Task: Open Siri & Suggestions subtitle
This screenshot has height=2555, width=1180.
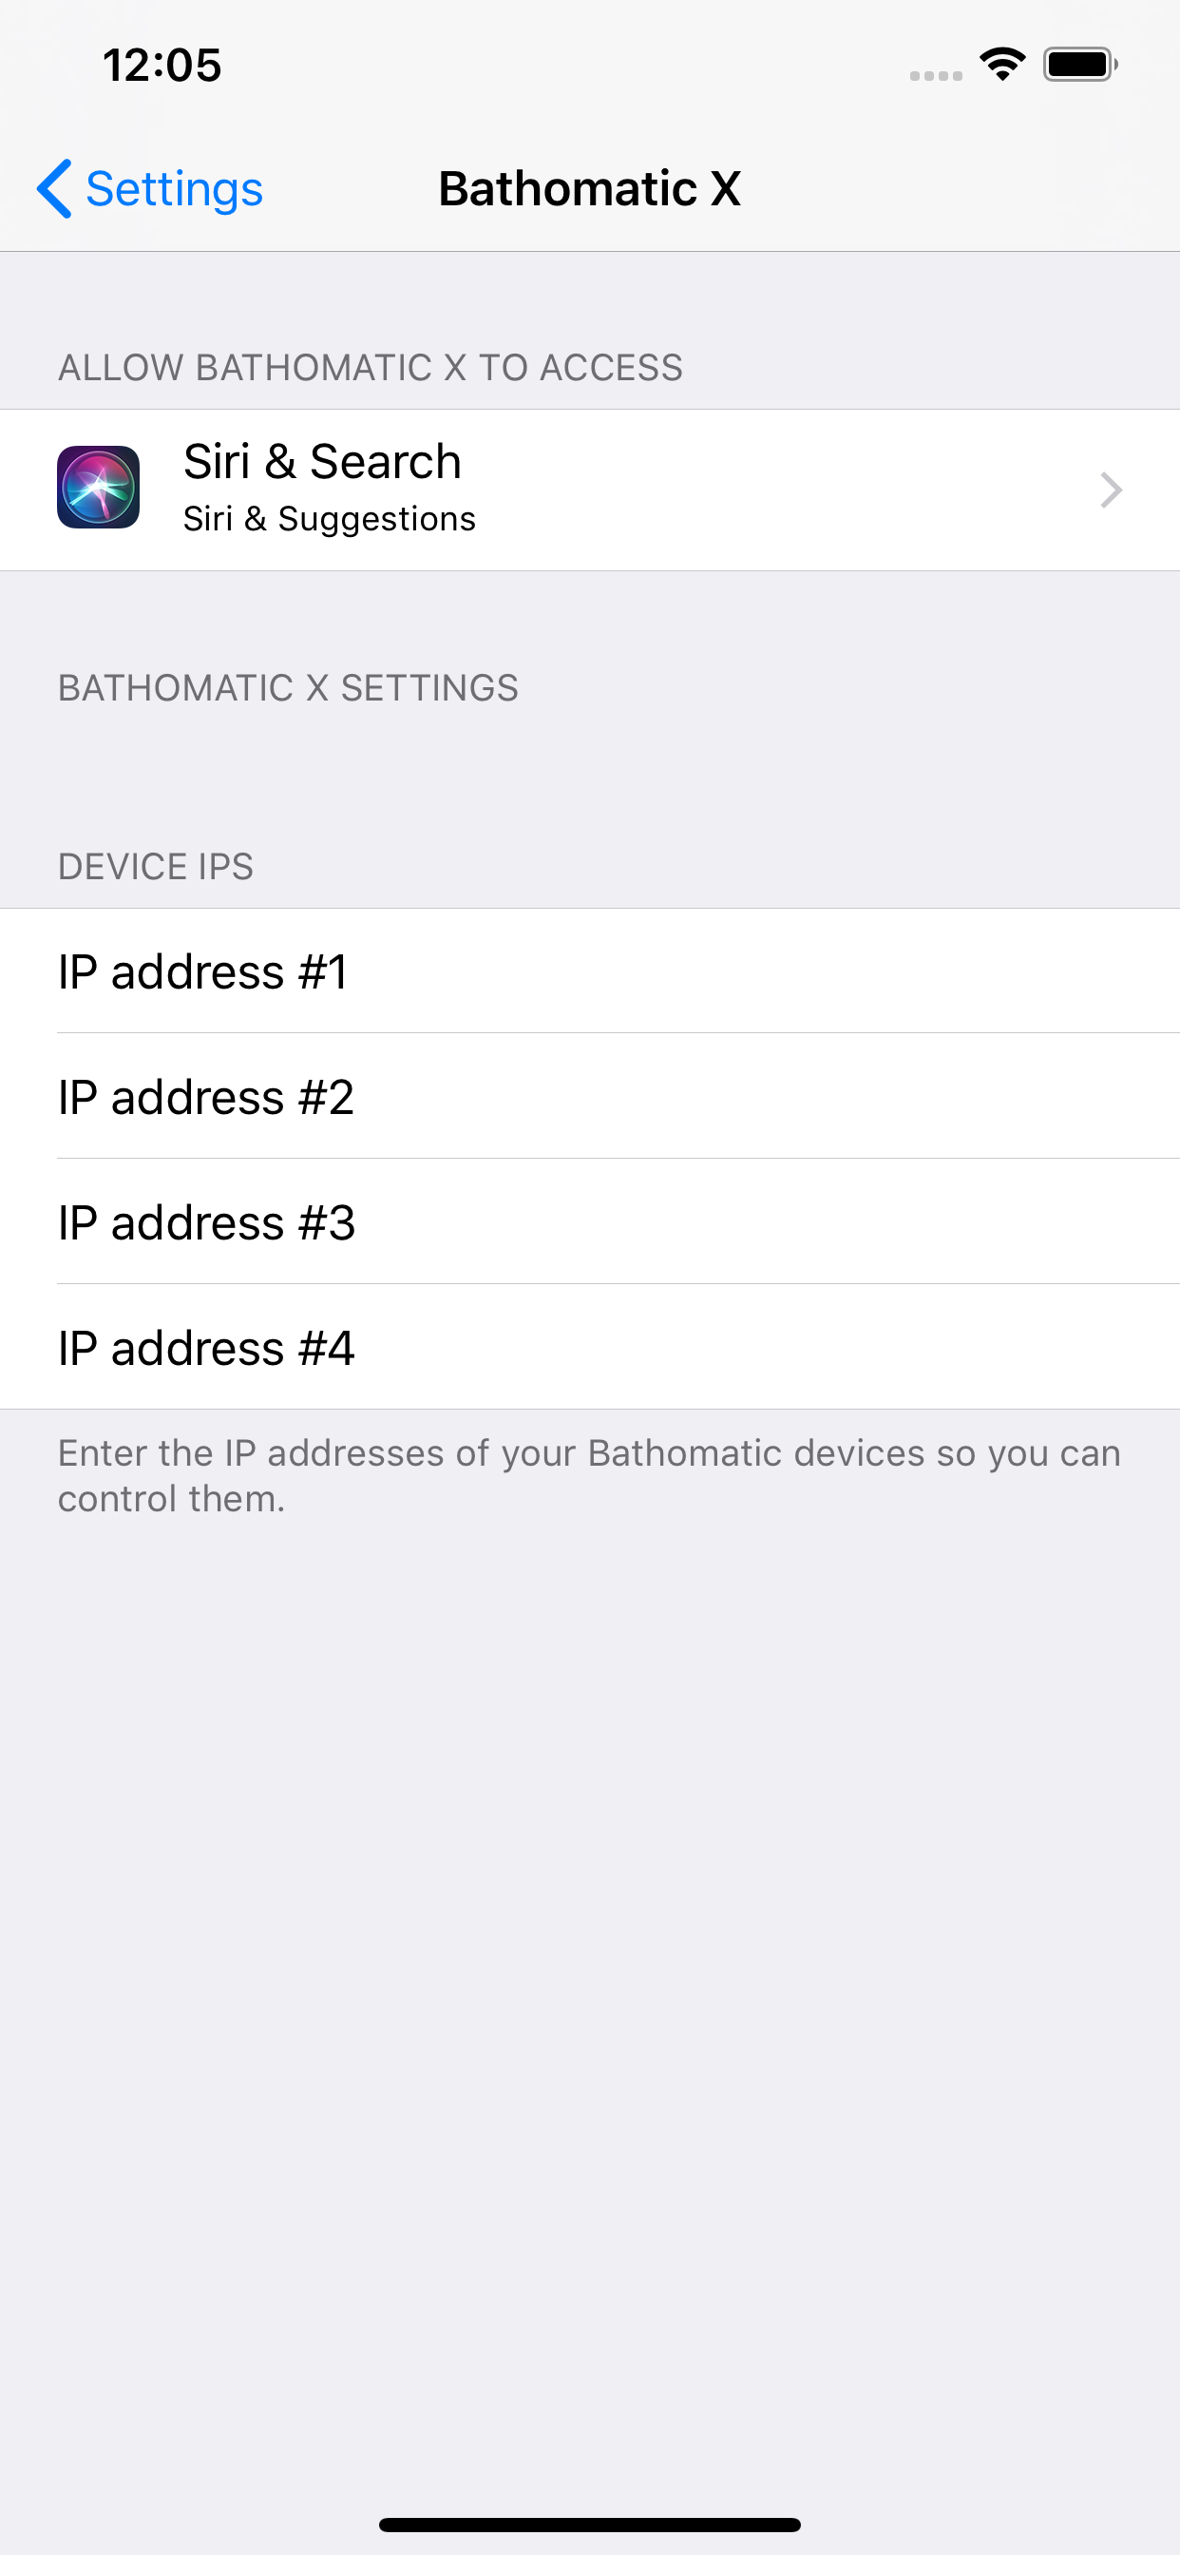Action: click(x=330, y=519)
